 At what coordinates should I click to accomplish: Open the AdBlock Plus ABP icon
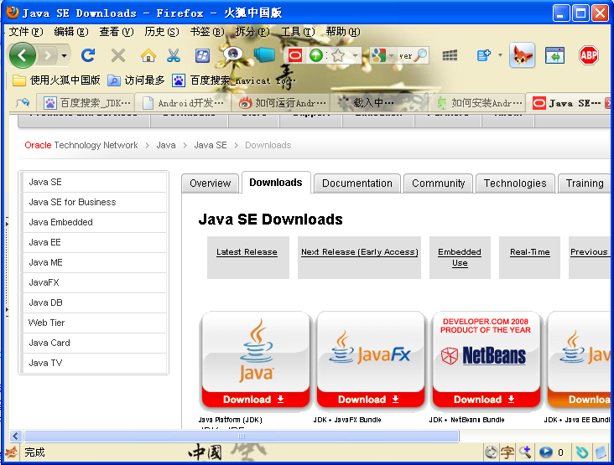point(589,55)
